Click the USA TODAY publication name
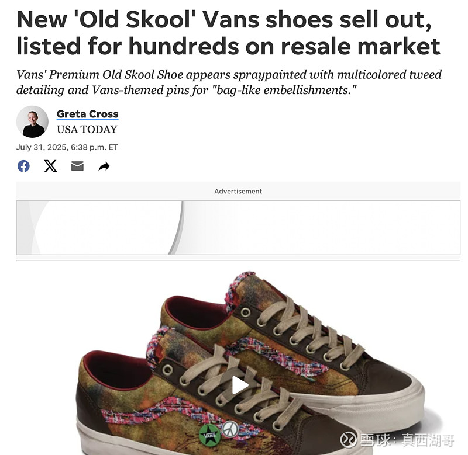 tap(87, 130)
